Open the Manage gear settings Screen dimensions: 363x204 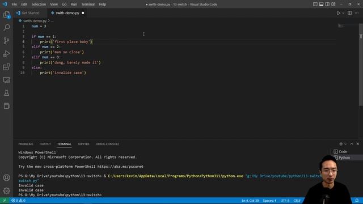tap(6, 190)
